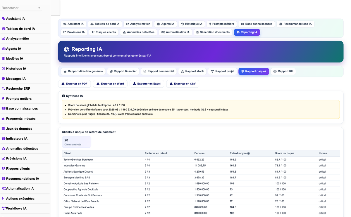Switch to the Risques clients top tab
351x217 pixels.
click(104, 32)
